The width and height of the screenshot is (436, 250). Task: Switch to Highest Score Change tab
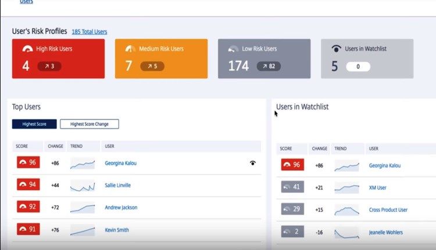[x=90, y=124]
